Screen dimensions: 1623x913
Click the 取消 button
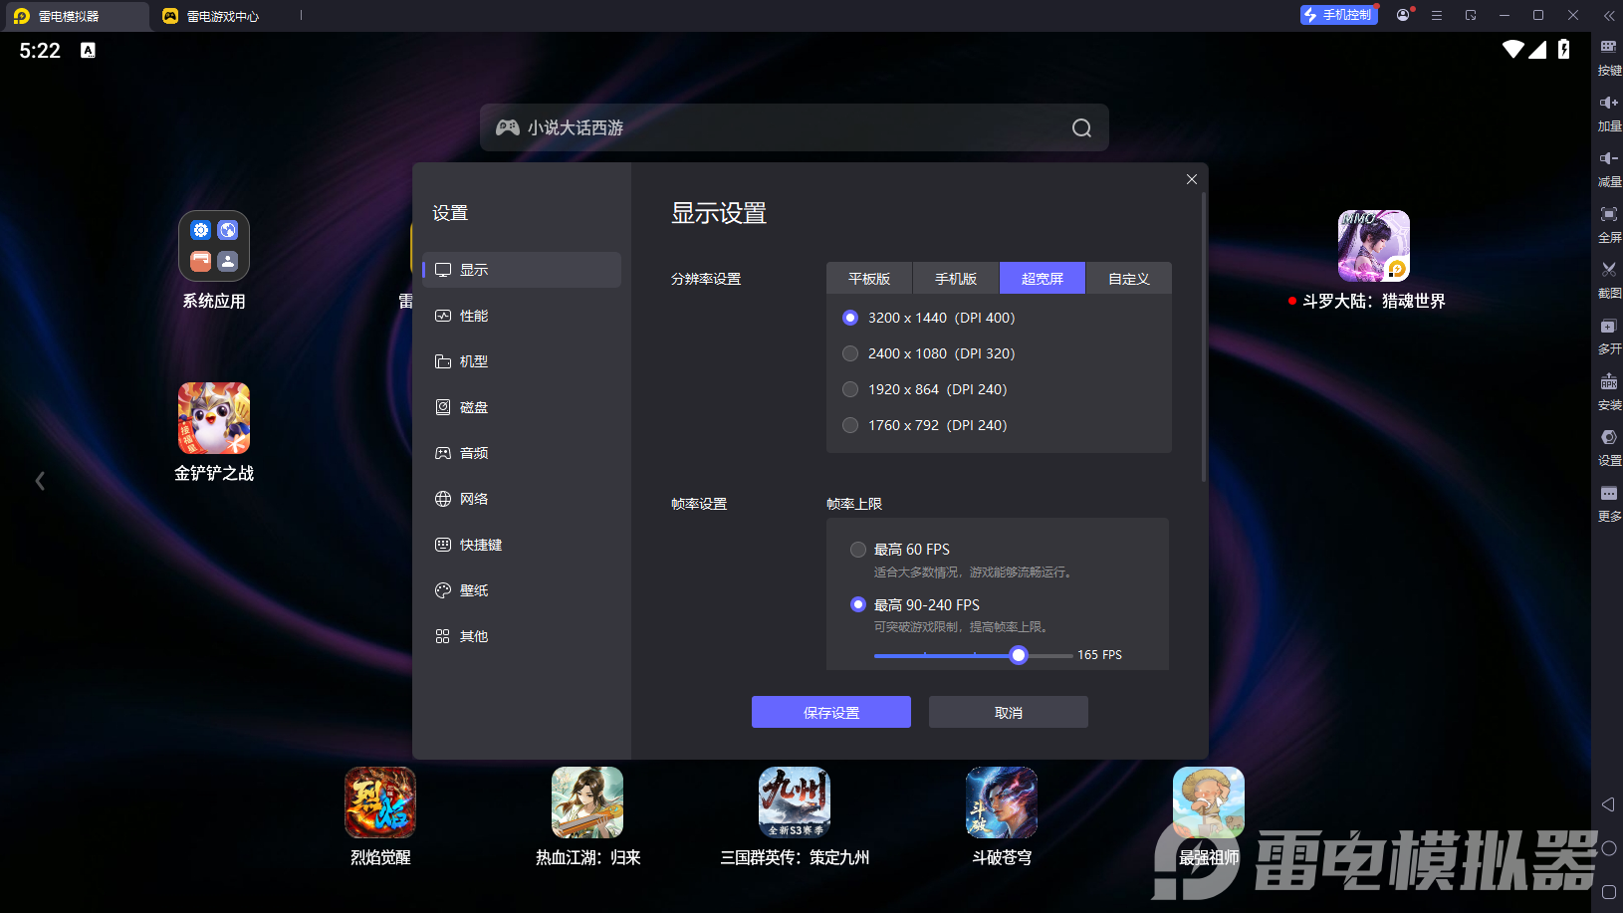(x=1008, y=713)
